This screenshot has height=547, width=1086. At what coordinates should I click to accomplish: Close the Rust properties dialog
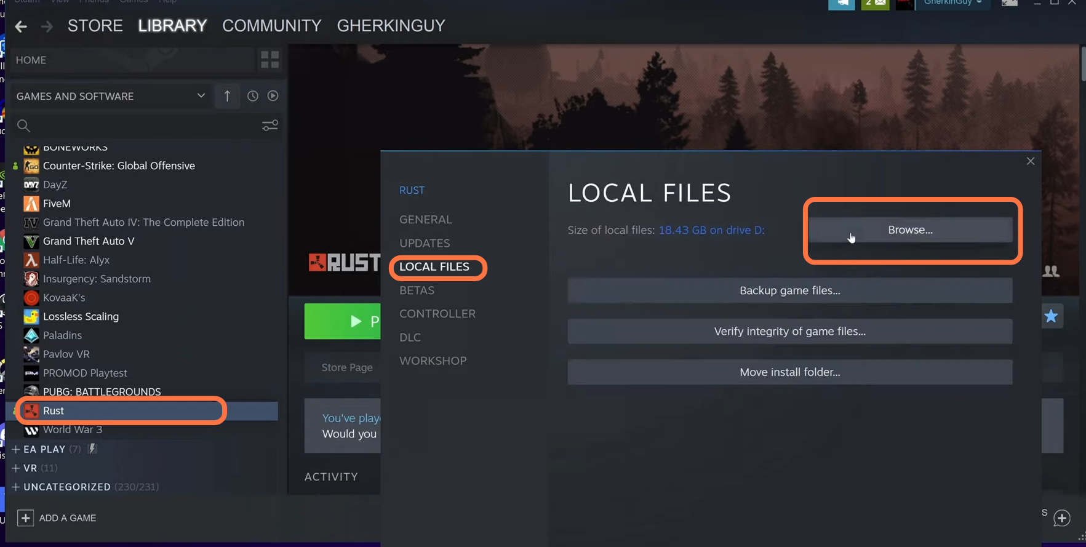click(1031, 161)
